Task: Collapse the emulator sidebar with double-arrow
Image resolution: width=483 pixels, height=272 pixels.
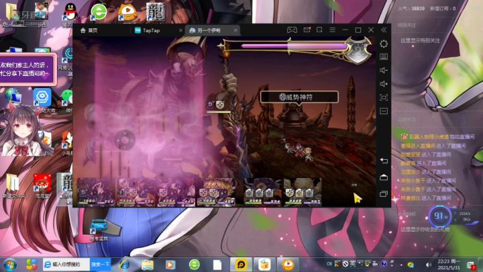Action: pos(384,30)
